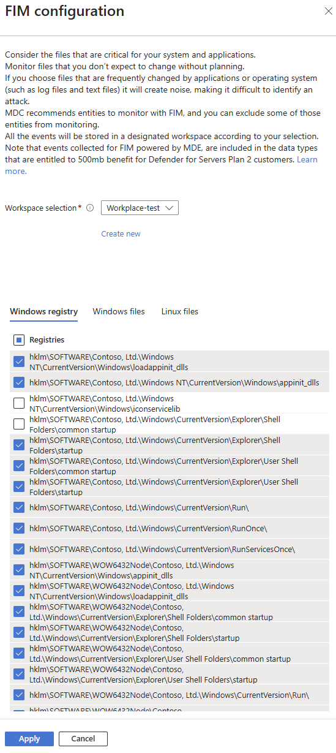Uncheck the CurrentVersion\Run\ registry checkbox
The image size is (336, 753).
19,507
